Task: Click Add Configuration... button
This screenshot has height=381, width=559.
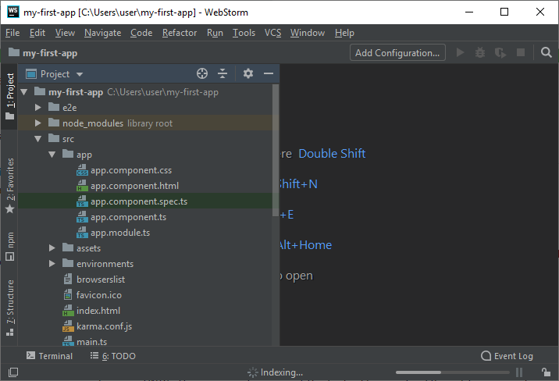Action: click(x=397, y=53)
